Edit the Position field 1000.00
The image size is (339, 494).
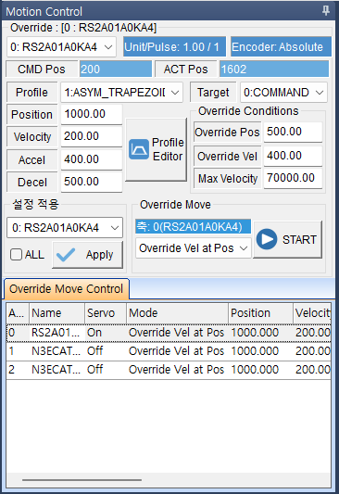click(x=92, y=114)
